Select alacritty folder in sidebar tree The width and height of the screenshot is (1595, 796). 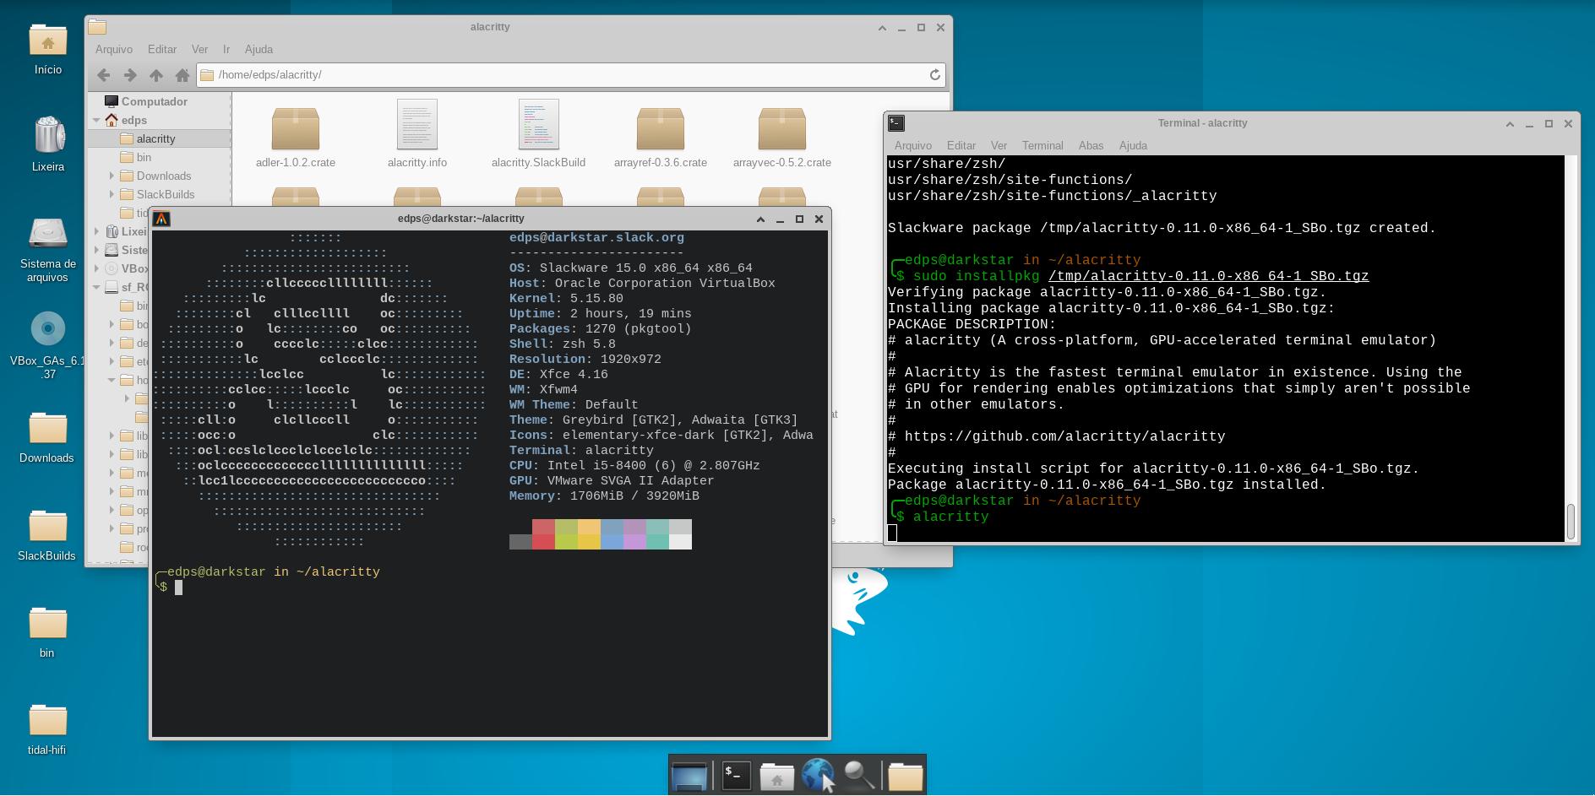(160, 138)
